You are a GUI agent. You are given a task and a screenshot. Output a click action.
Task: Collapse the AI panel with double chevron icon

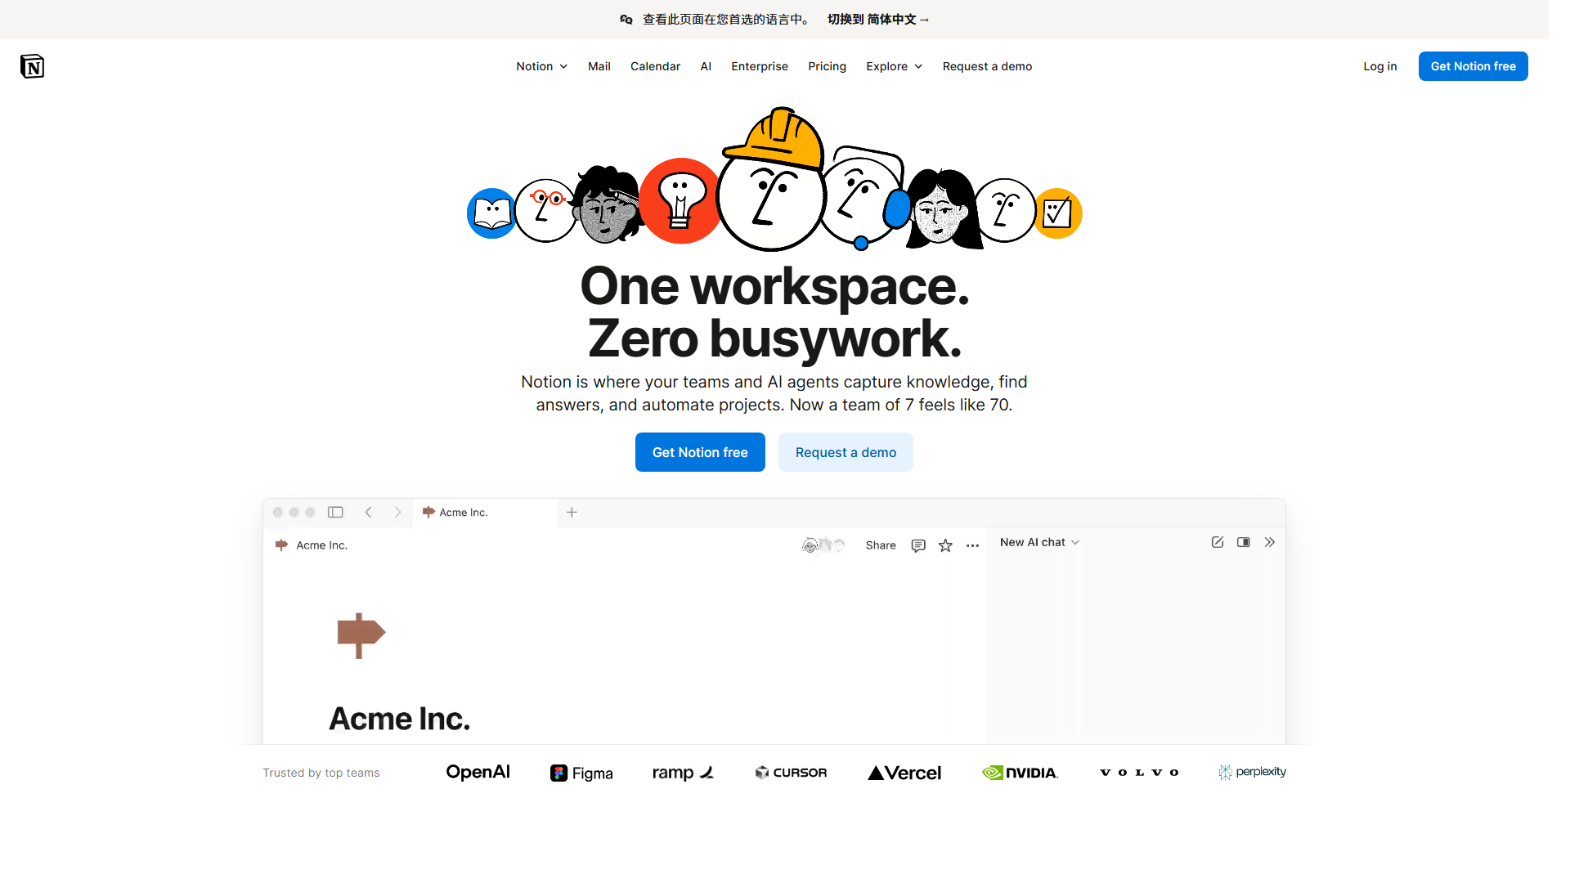pyautogui.click(x=1269, y=541)
